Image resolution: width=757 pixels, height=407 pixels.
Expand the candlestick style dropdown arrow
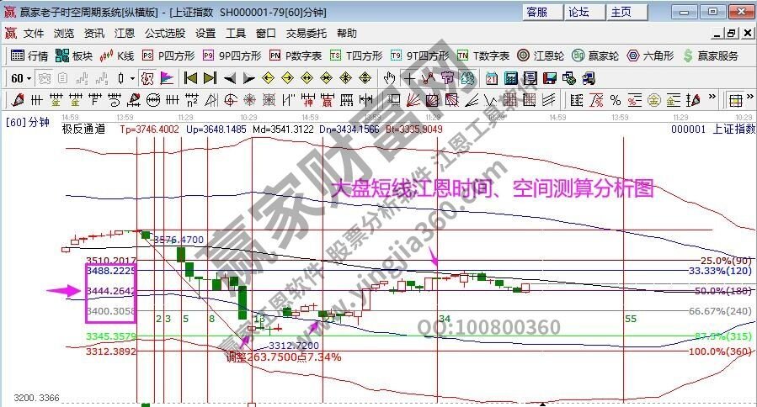tap(132, 78)
